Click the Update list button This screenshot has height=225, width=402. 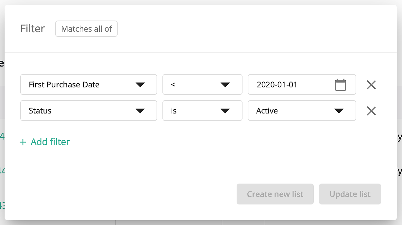coord(350,194)
